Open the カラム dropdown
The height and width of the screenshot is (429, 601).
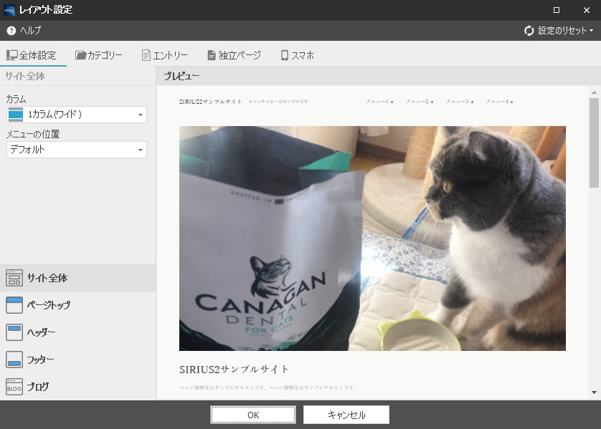click(x=77, y=115)
